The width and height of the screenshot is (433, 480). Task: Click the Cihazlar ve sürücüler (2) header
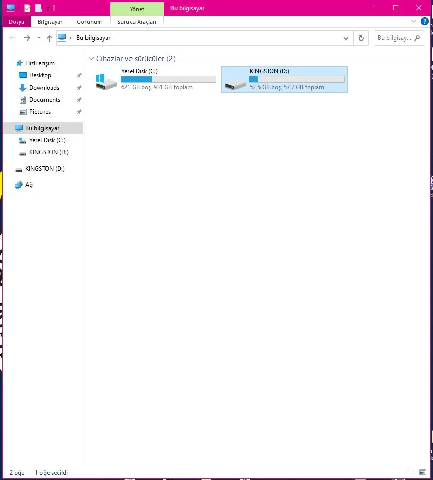[x=136, y=58]
